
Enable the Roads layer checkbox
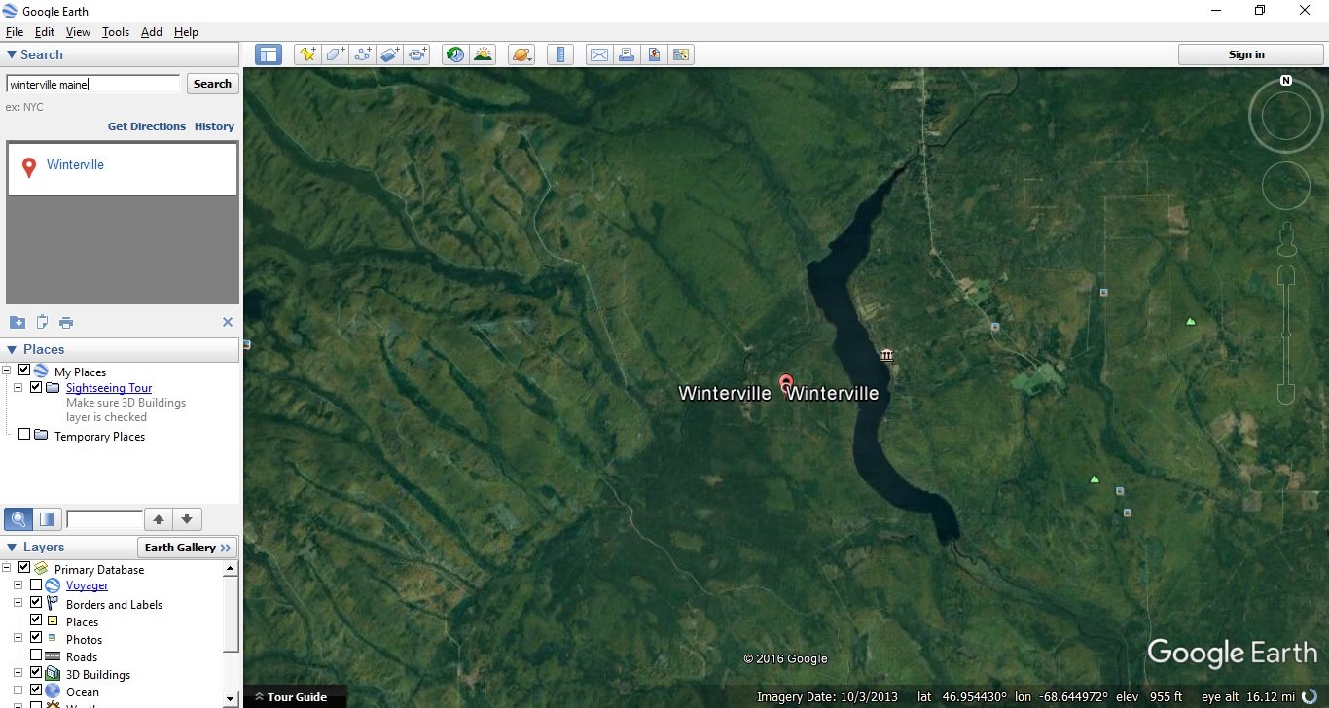(36, 655)
